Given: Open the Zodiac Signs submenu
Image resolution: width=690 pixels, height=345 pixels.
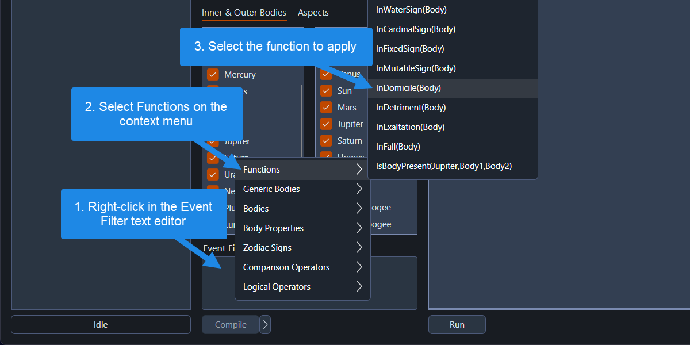Looking at the screenshot, I should pos(266,247).
